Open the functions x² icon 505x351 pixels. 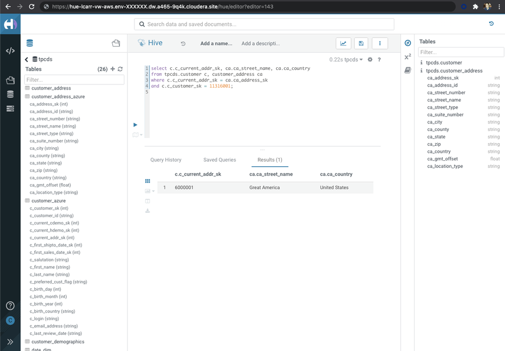[408, 57]
